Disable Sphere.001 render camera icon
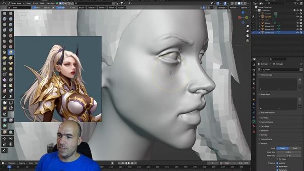The height and width of the screenshot is (171, 304). coord(301,26)
